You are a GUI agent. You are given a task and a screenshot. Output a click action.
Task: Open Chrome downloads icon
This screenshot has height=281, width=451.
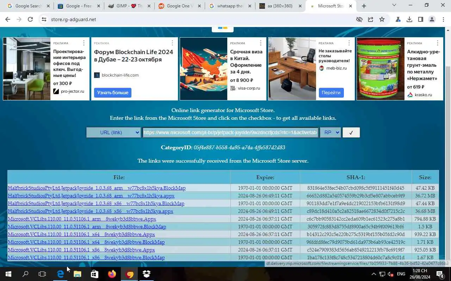pos(409,20)
